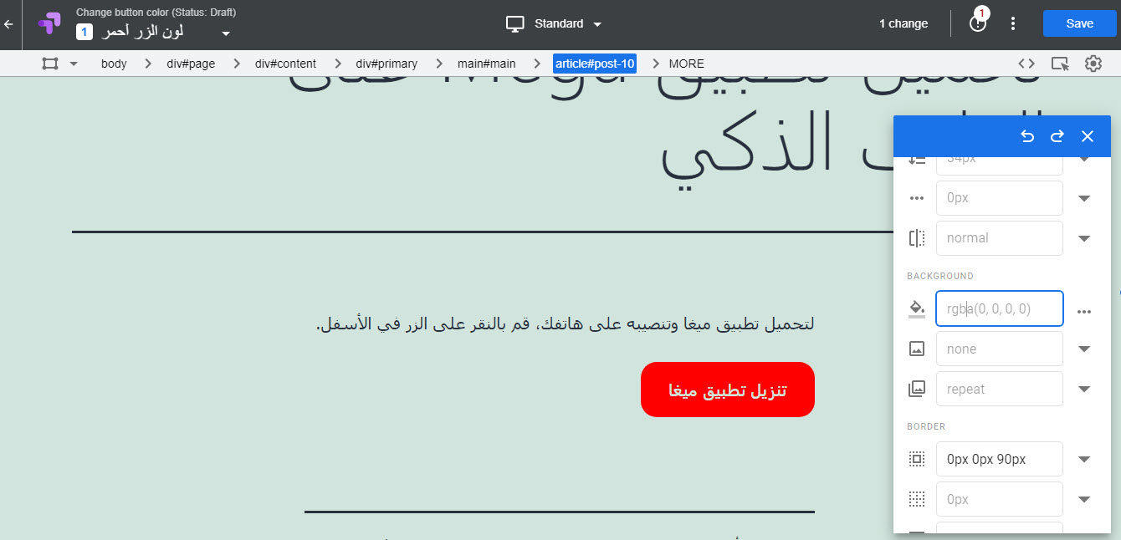Click the Change button color draft title
The width and height of the screenshot is (1121, 540).
[156, 13]
